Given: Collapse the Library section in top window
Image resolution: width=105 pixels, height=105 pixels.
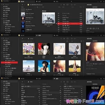Looking at the screenshot, I should tap(2, 5).
